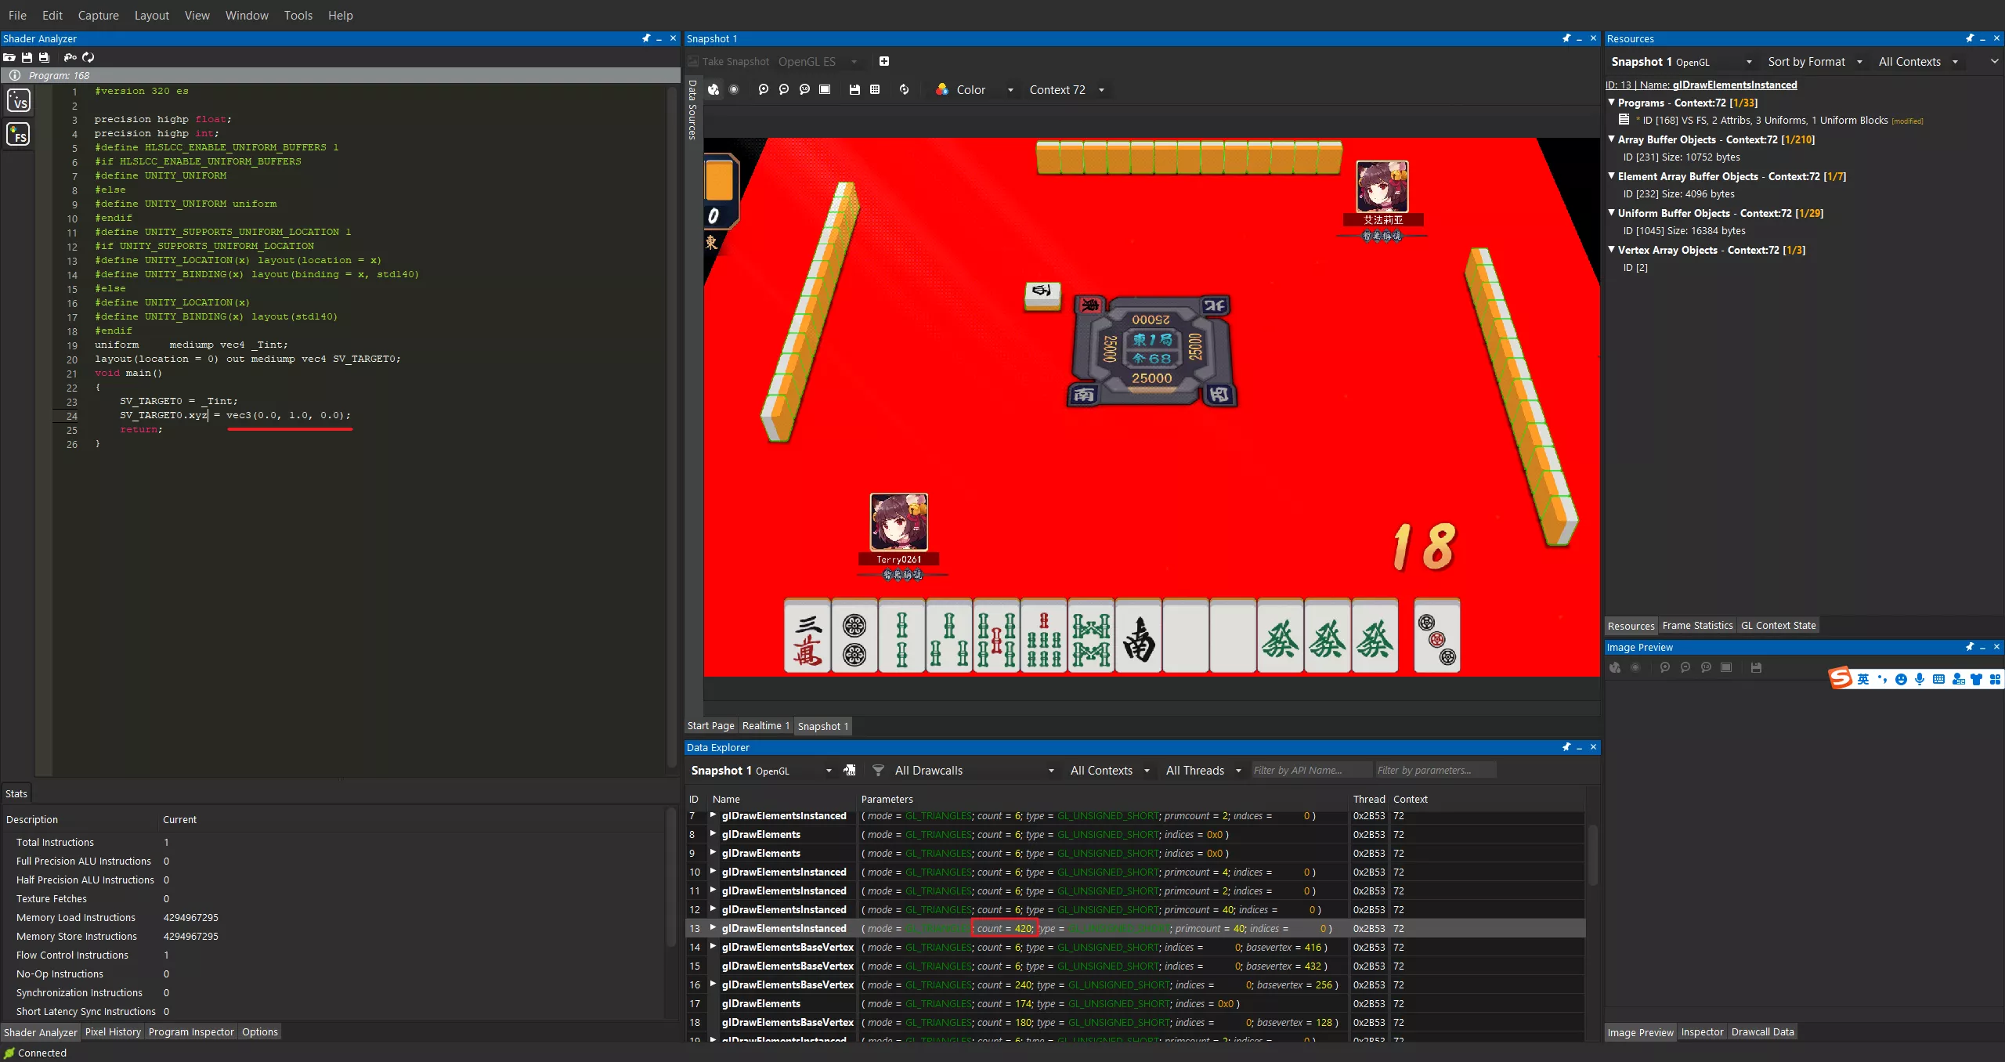Click the refresh shader icon
Viewport: 2005px width, 1062px height.
tap(89, 57)
